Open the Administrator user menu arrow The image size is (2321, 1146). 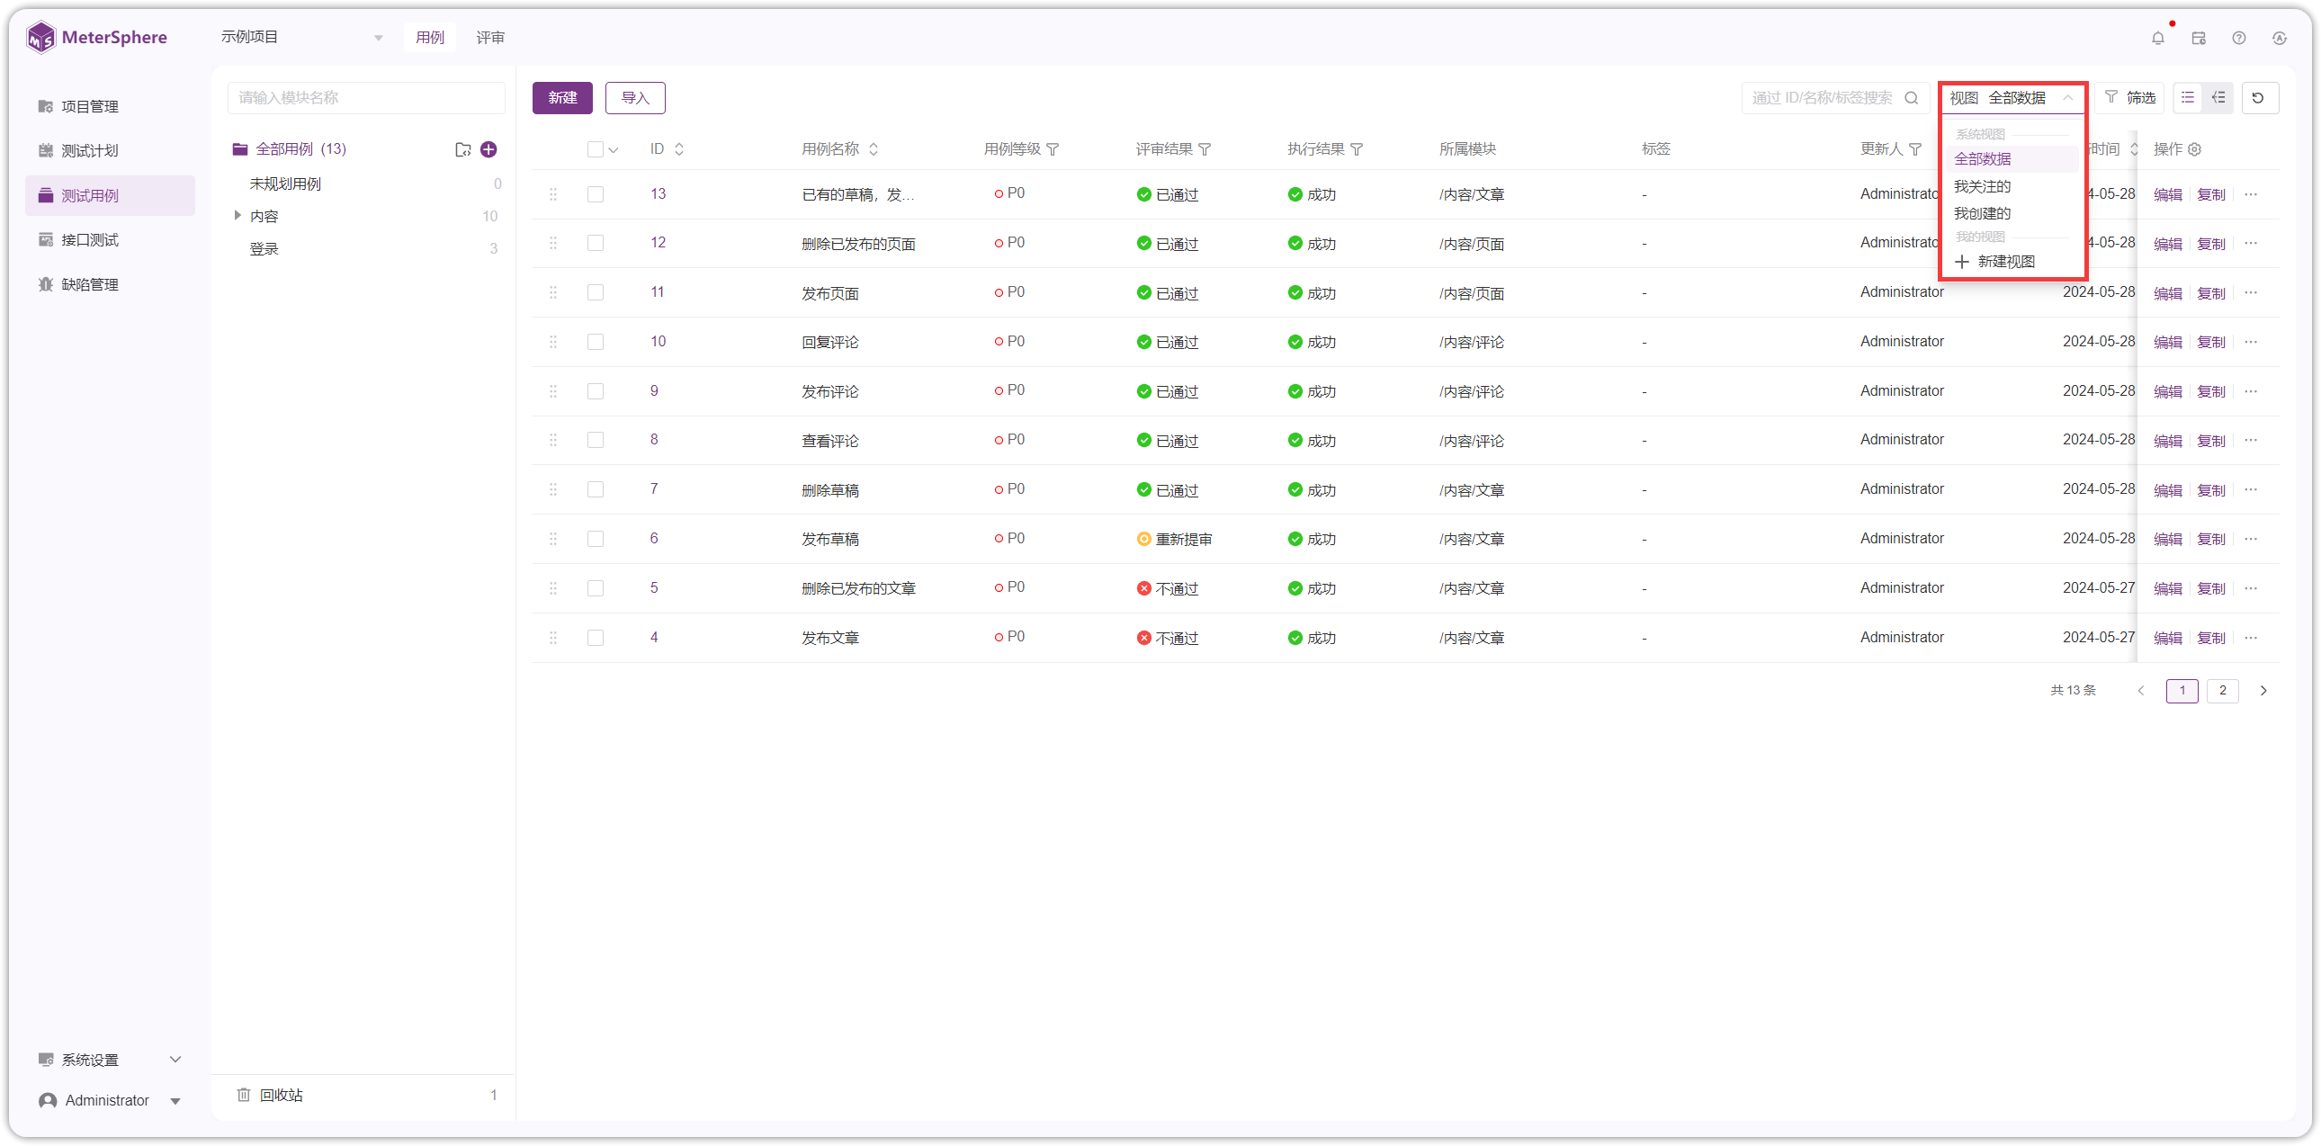(175, 1101)
